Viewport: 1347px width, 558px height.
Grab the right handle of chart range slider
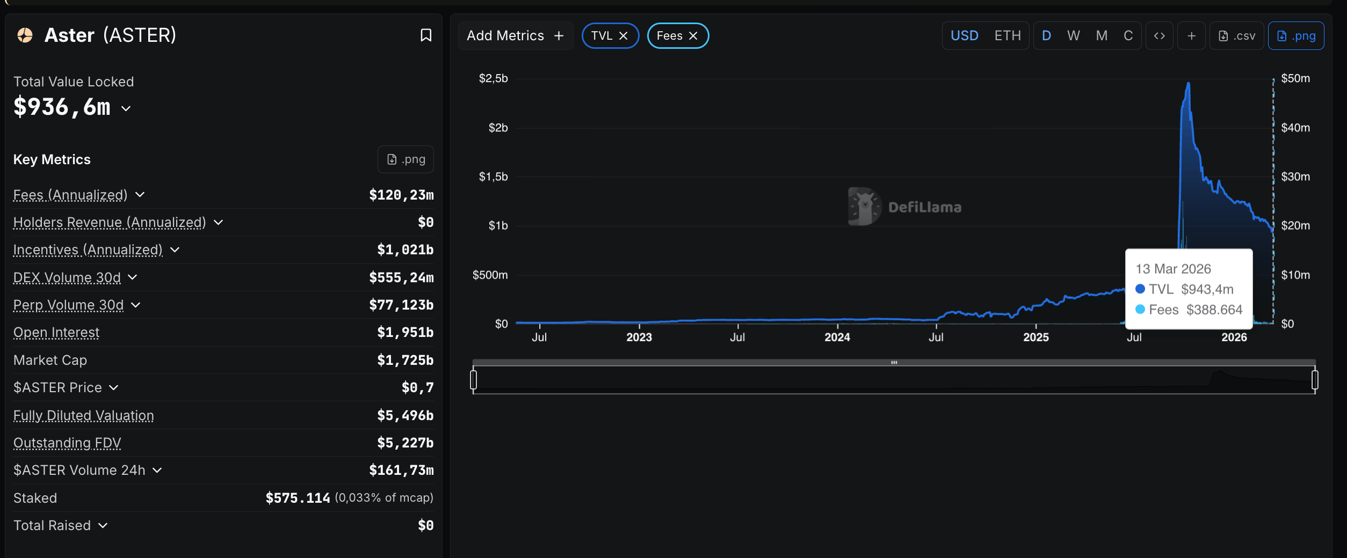pyautogui.click(x=1315, y=380)
